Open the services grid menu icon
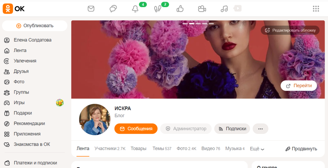328x168 pixels. pos(316,9)
